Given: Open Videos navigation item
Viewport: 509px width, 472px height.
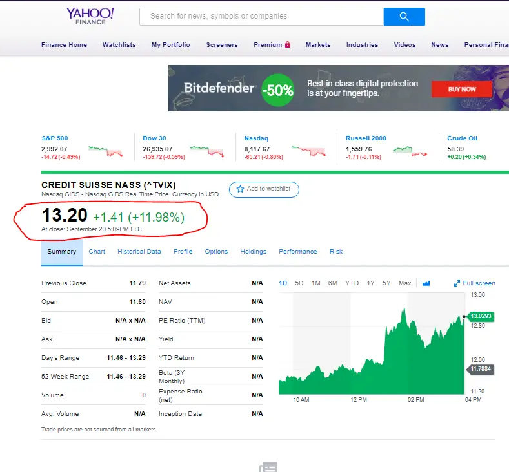Looking at the screenshot, I should tap(404, 44).
